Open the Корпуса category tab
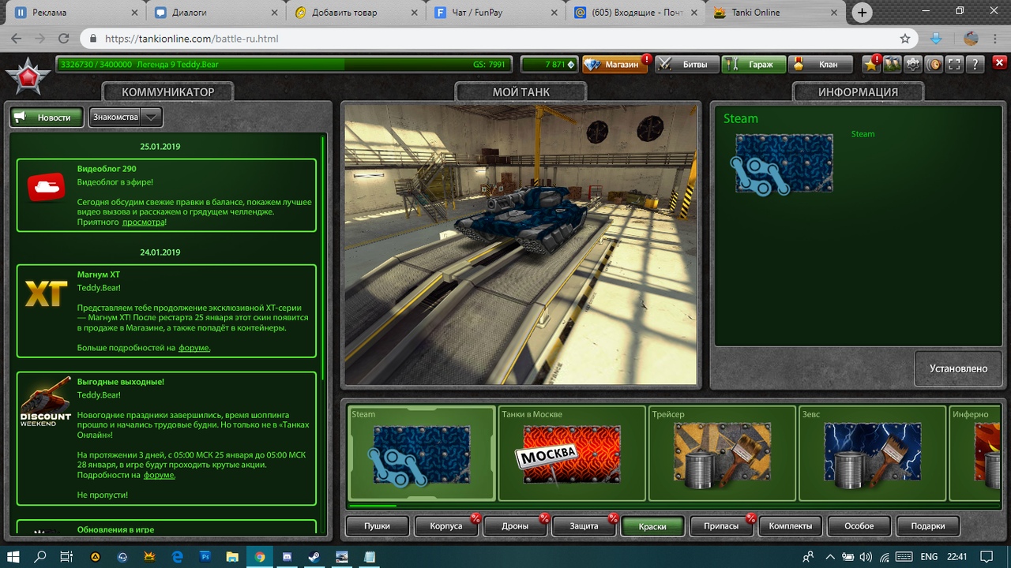The height and width of the screenshot is (568, 1011). click(446, 526)
